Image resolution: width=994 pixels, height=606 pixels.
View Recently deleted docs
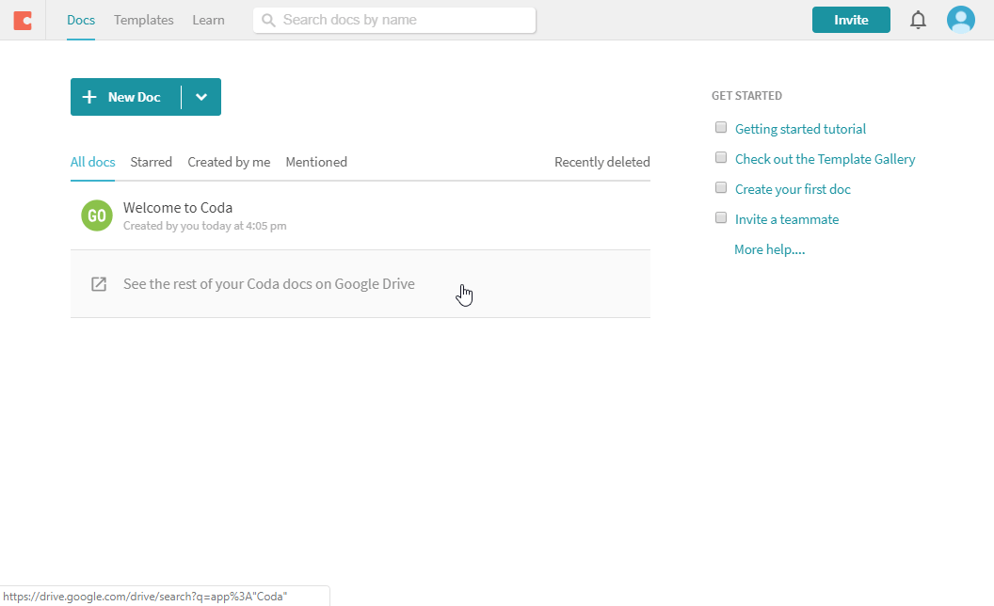[602, 162]
